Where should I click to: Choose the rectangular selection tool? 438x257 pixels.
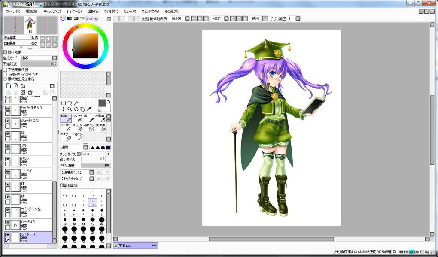(x=64, y=103)
